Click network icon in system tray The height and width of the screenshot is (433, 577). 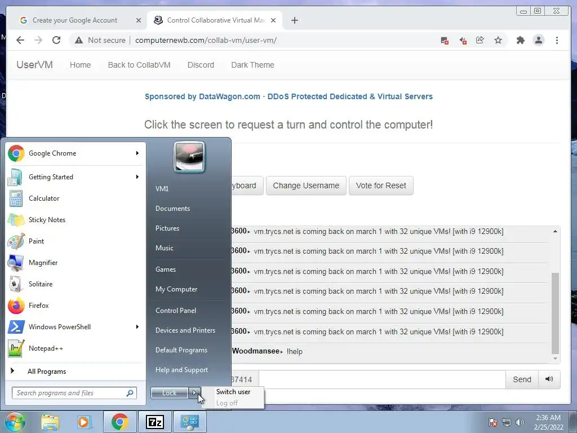507,422
